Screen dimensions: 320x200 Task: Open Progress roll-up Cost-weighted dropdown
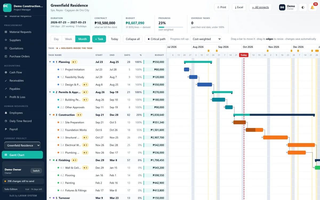pos(206,39)
